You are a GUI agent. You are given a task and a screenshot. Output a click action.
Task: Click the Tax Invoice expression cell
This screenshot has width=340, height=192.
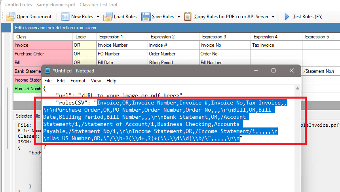[276, 45]
